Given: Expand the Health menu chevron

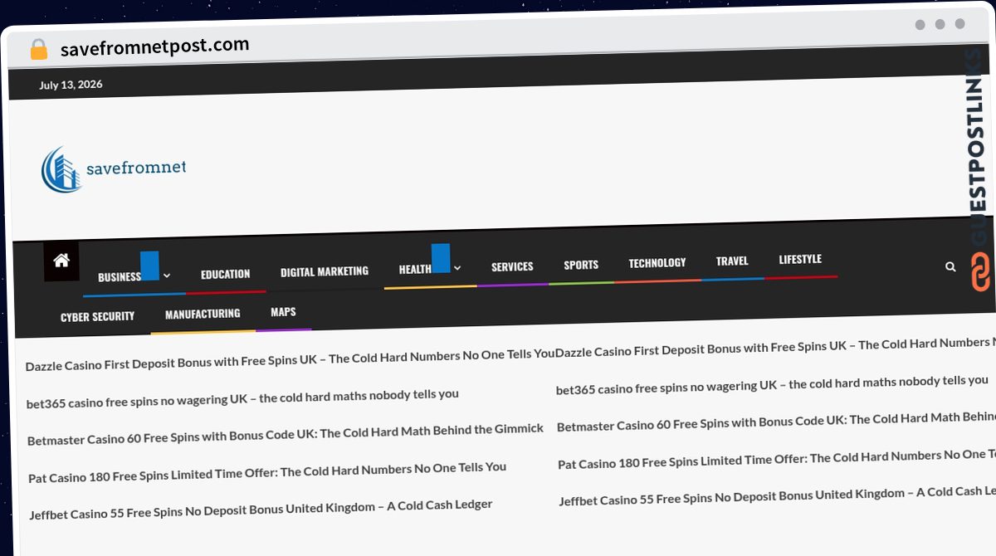Looking at the screenshot, I should (x=457, y=268).
